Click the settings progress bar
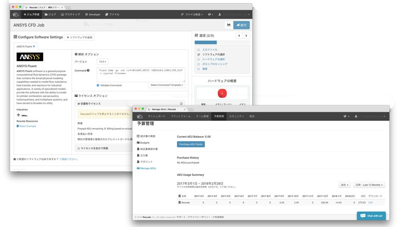401x227 pixels. [x=222, y=42]
